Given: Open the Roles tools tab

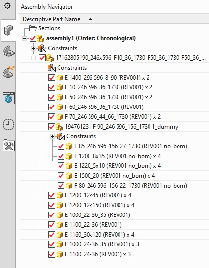Looking at the screenshot, I should pos(9,145).
